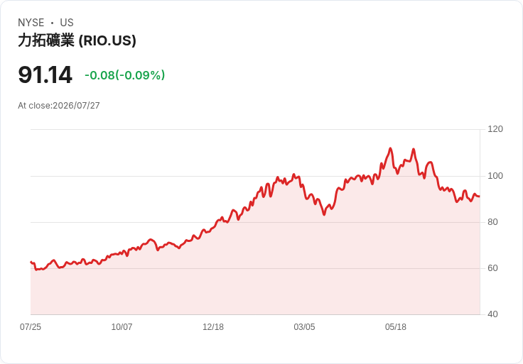Image resolution: width=523 pixels, height=364 pixels.
Task: Click the 80 y-axis value label
Action: 492,222
